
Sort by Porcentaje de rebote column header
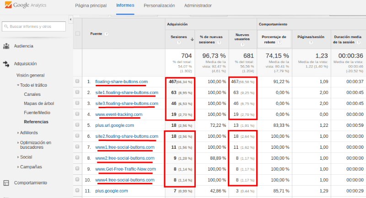click(x=274, y=40)
